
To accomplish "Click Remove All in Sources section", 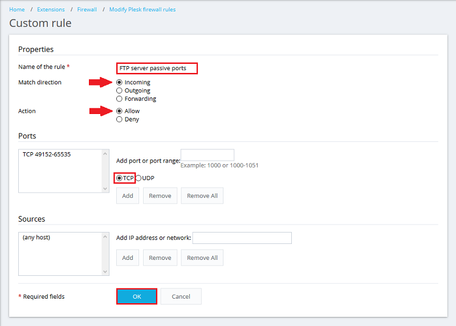I will [x=202, y=258].
